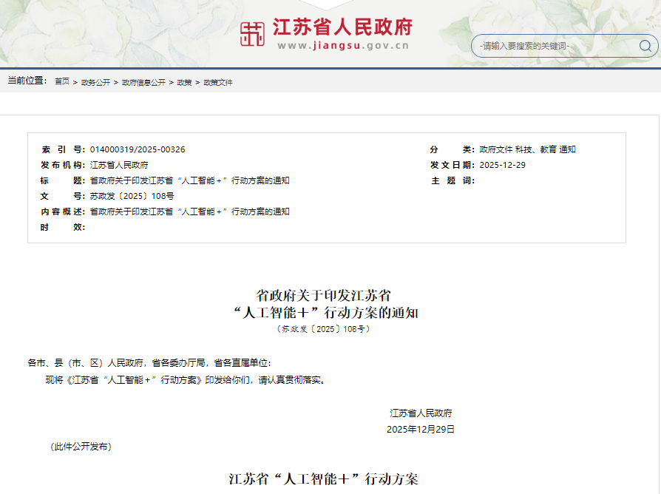The width and height of the screenshot is (661, 494).
Task: Click the magnifying glass search icon
Action: click(x=646, y=46)
